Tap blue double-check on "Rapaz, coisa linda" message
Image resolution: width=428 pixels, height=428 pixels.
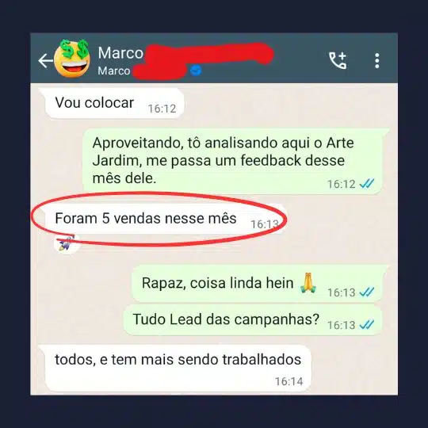tap(367, 292)
